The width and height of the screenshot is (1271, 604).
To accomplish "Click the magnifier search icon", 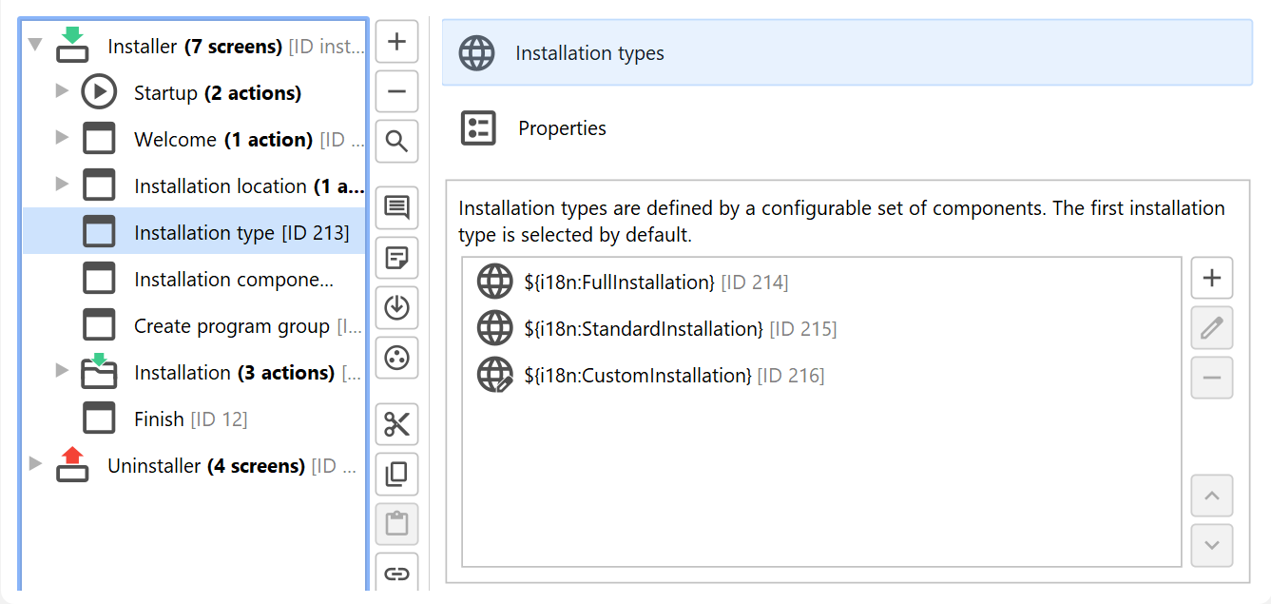I will point(396,142).
